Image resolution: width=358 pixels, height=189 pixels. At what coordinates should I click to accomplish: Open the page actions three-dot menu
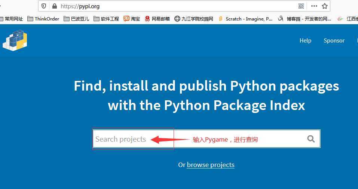pyautogui.click(x=314, y=6)
